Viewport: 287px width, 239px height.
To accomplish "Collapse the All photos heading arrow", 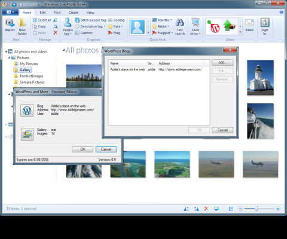I will (63, 50).
